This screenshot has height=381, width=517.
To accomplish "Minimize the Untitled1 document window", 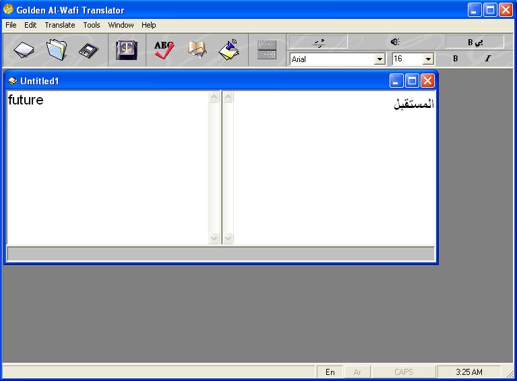I will [396, 81].
